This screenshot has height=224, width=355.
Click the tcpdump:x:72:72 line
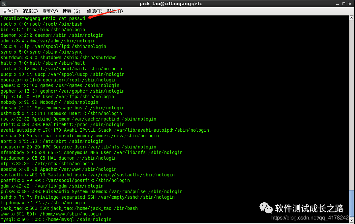click(x=43, y=203)
